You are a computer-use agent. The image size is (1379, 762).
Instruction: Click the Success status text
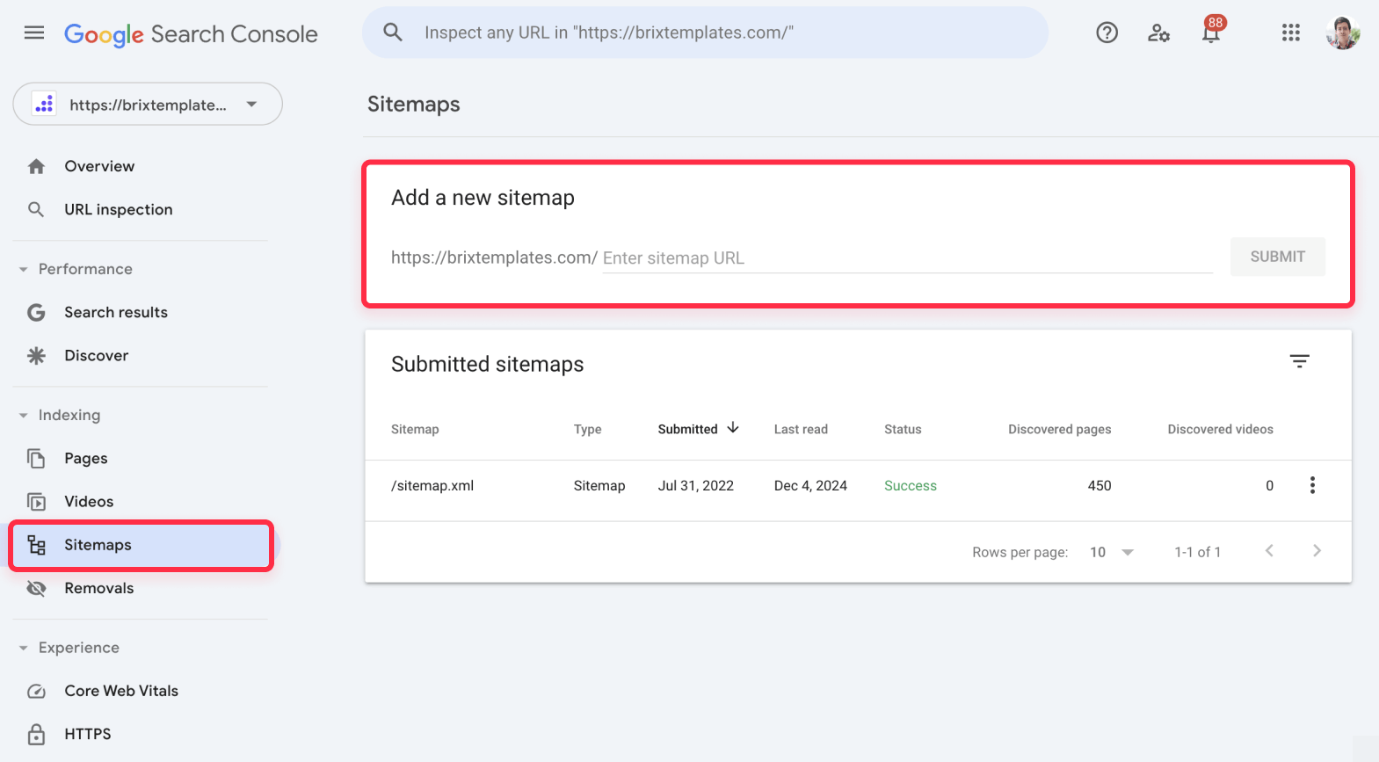pos(911,485)
